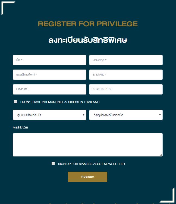Image resolution: width=176 pixels, height=204 pixels.
Task: Click the first name (ชื่อ) input field
Action: pos(49,60)
